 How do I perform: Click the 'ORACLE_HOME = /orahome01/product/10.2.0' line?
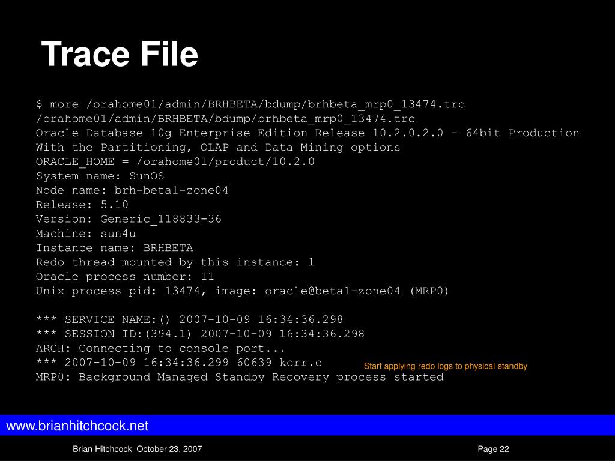point(175,161)
